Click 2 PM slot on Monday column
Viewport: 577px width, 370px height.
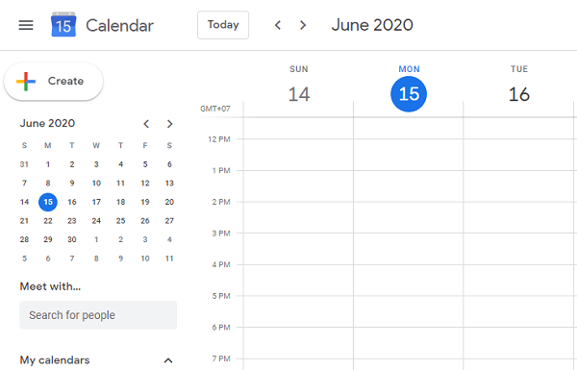(409, 217)
